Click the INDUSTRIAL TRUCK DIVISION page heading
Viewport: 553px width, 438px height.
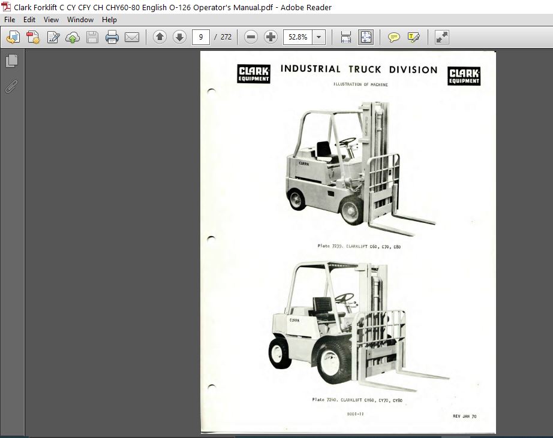tap(359, 69)
